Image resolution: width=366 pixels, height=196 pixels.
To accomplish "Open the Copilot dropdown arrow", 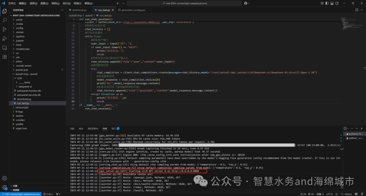I will (249, 3).
